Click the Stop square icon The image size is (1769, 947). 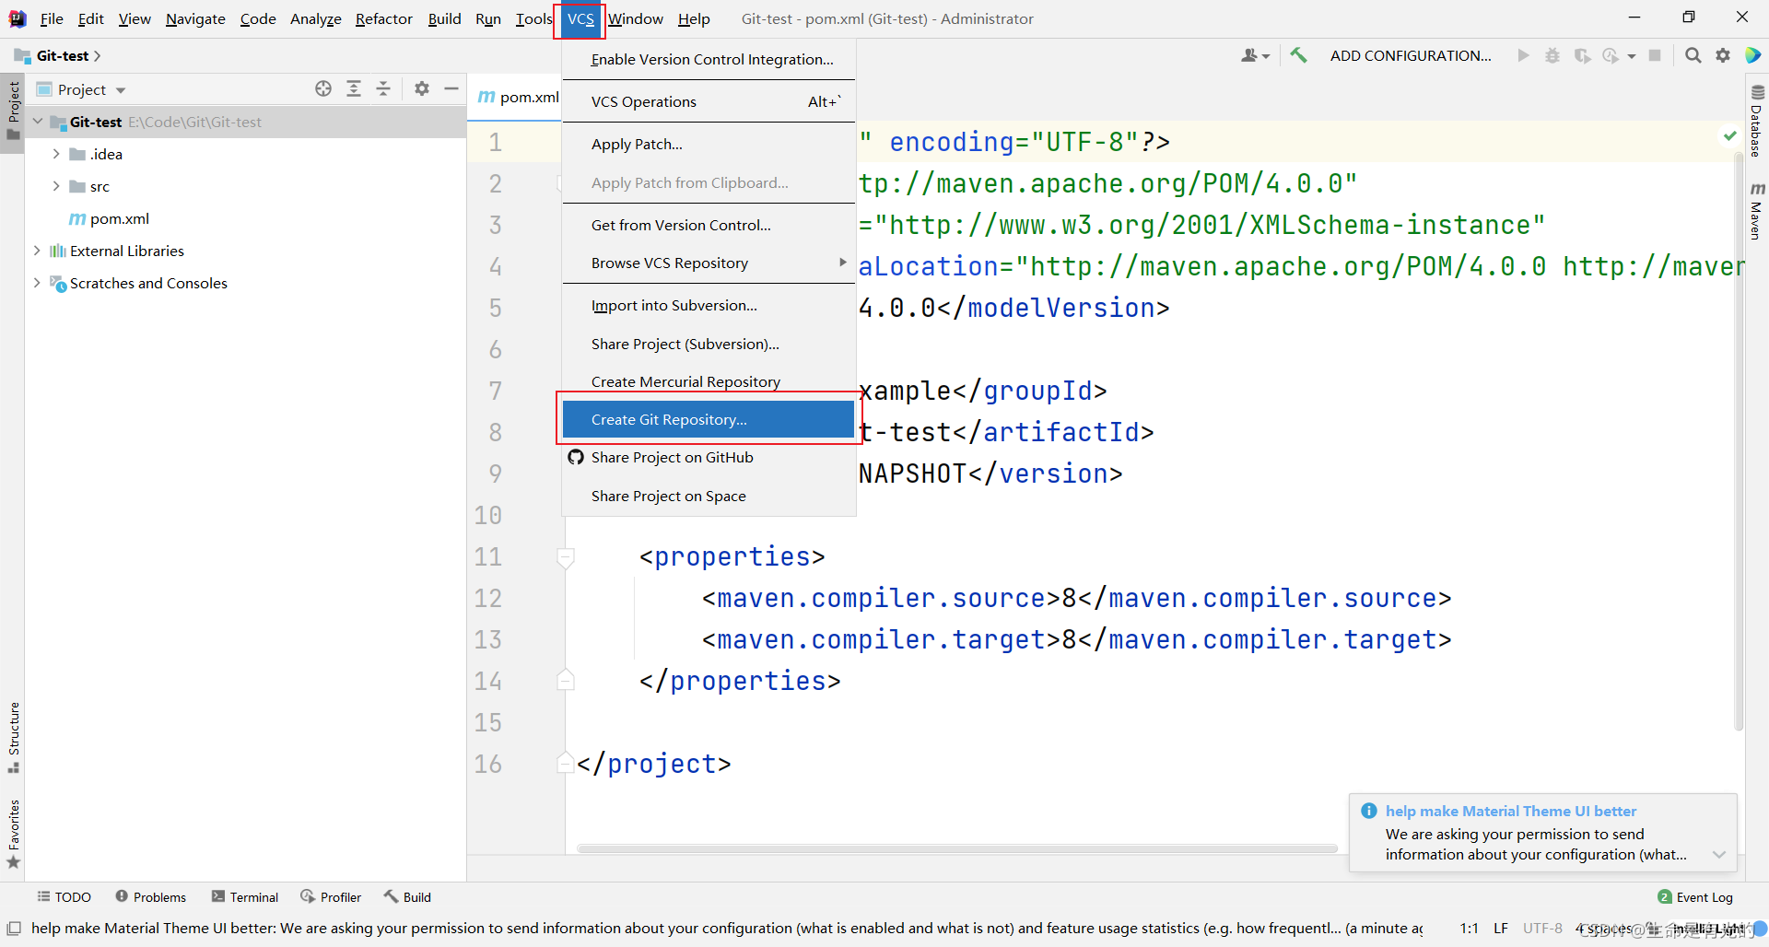click(1655, 55)
